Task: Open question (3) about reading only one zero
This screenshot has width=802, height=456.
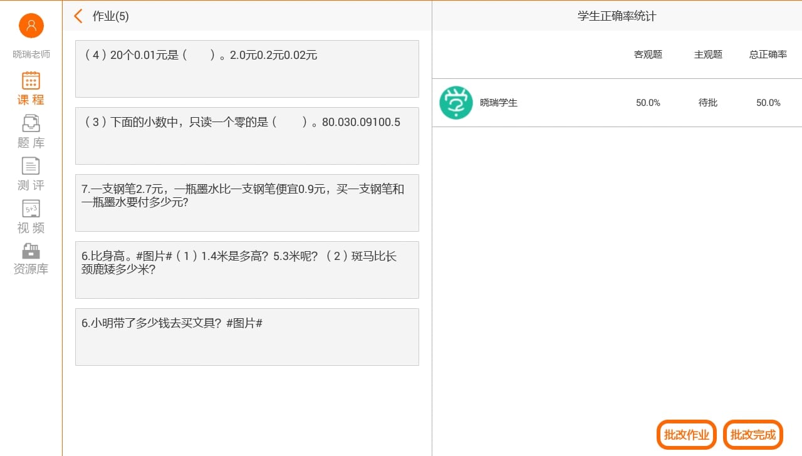Action: (x=247, y=136)
